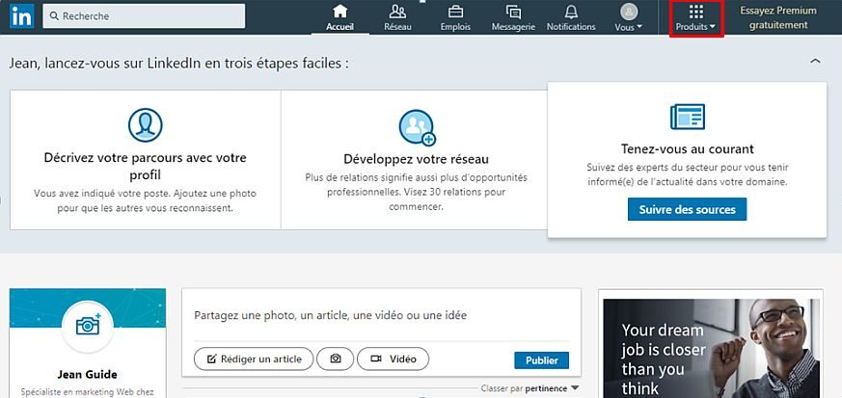Click Rédiger un article button
This screenshot has width=842, height=398.
(x=254, y=358)
